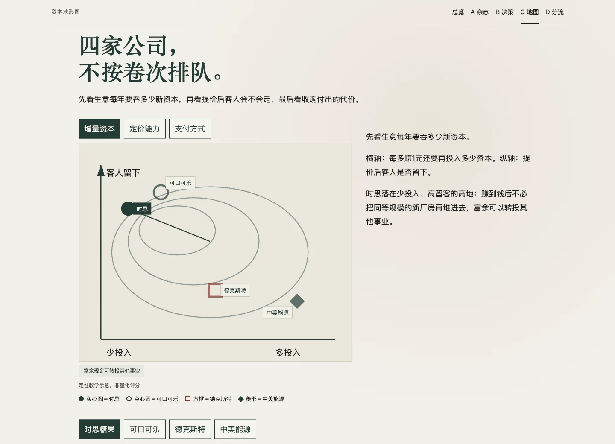Click the 可口可乐 chart label
The width and height of the screenshot is (615, 444).
pos(180,183)
